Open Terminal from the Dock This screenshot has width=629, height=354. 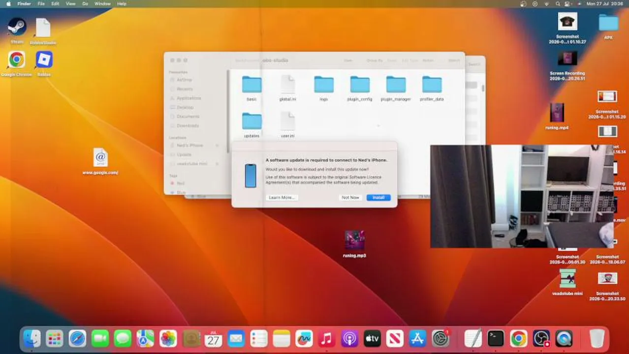pos(496,338)
